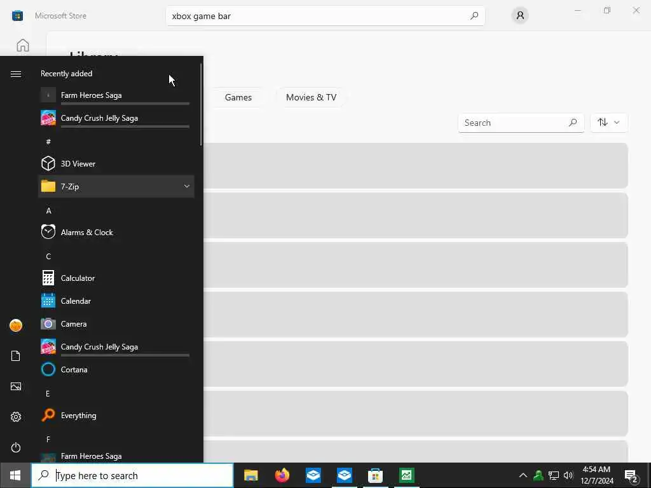Click the E letter group header
The image size is (651, 488).
[48, 393]
